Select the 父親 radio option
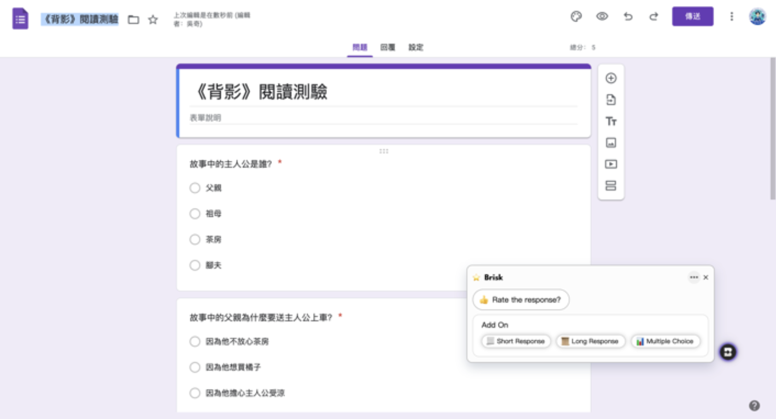Screen dimensions: 776x419 pos(194,188)
